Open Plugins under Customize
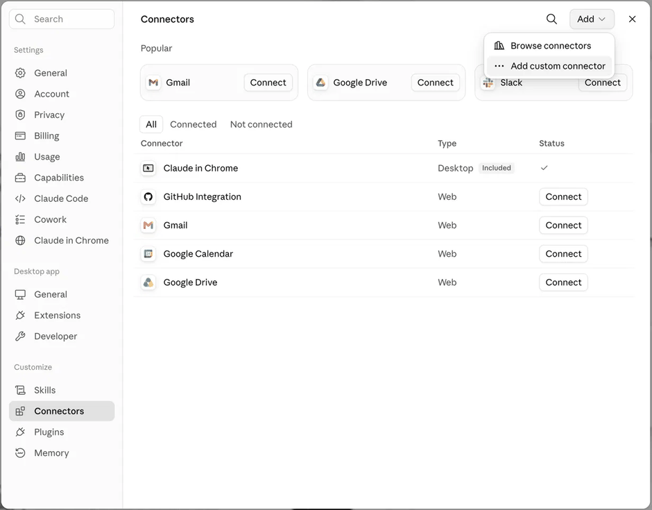 [62, 432]
